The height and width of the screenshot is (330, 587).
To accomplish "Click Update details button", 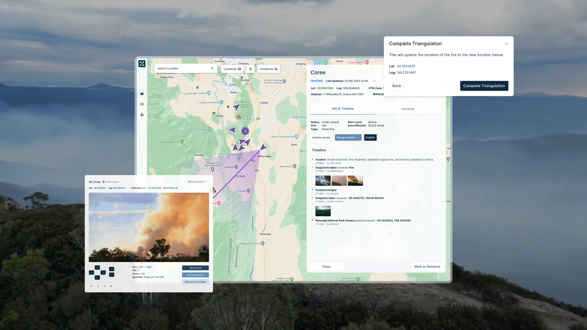I will (321, 137).
